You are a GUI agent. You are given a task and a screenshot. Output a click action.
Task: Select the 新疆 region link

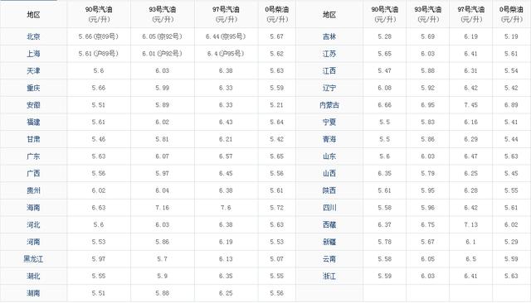tap(329, 242)
